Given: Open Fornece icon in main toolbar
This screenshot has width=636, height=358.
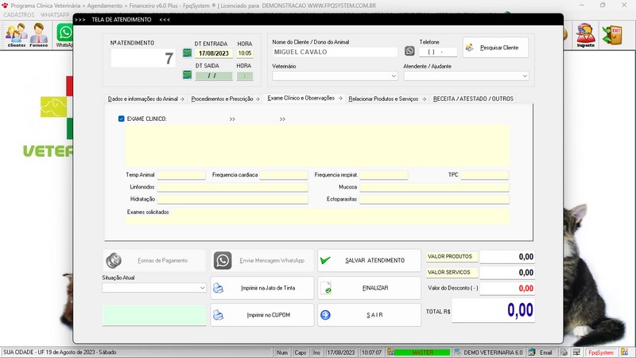Looking at the screenshot, I should 38,35.
